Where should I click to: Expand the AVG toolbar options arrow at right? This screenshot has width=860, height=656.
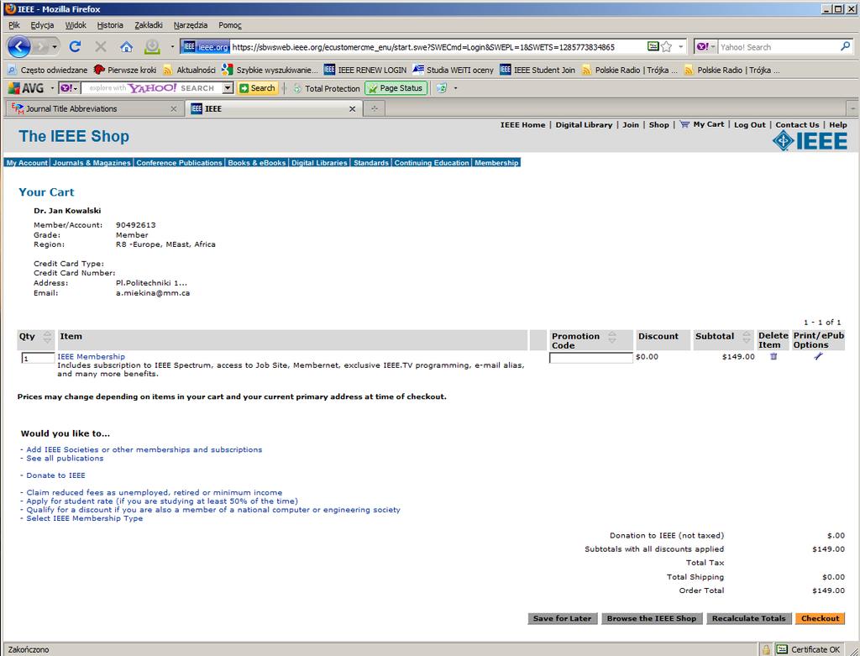[x=455, y=87]
